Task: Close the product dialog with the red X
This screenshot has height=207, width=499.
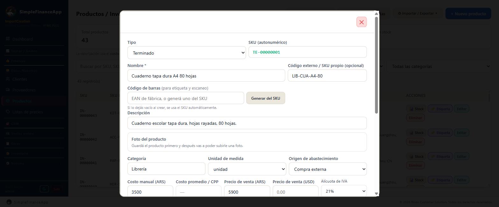Action: coord(362,22)
